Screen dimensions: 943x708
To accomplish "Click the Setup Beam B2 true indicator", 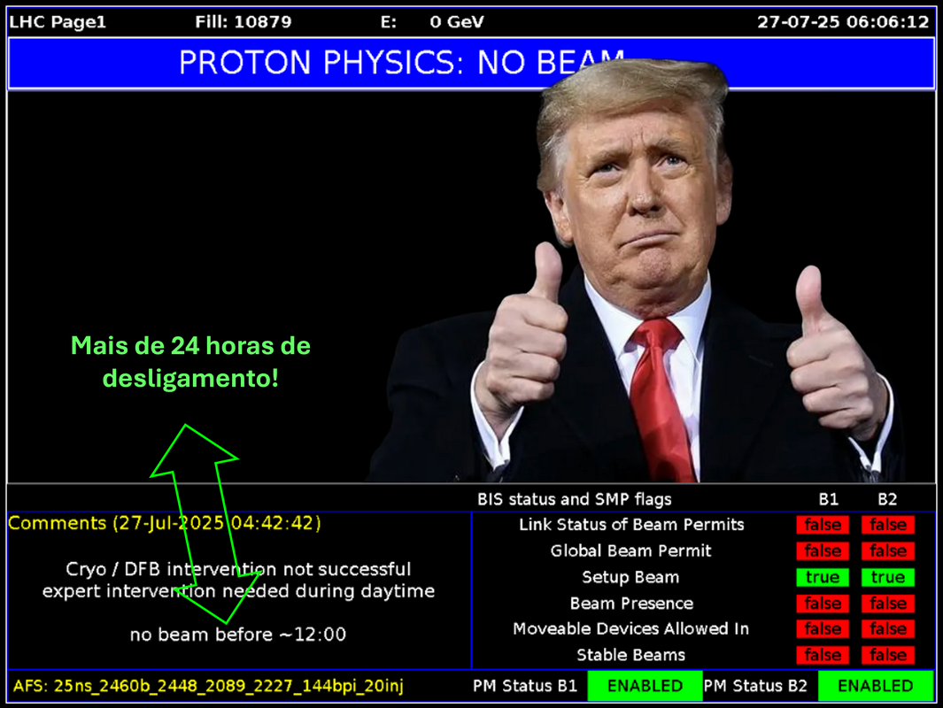I will (887, 577).
